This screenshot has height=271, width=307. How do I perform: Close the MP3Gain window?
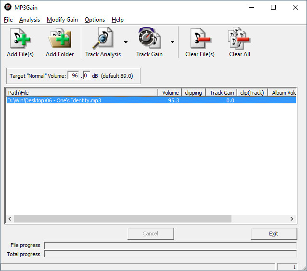click(x=295, y=7)
